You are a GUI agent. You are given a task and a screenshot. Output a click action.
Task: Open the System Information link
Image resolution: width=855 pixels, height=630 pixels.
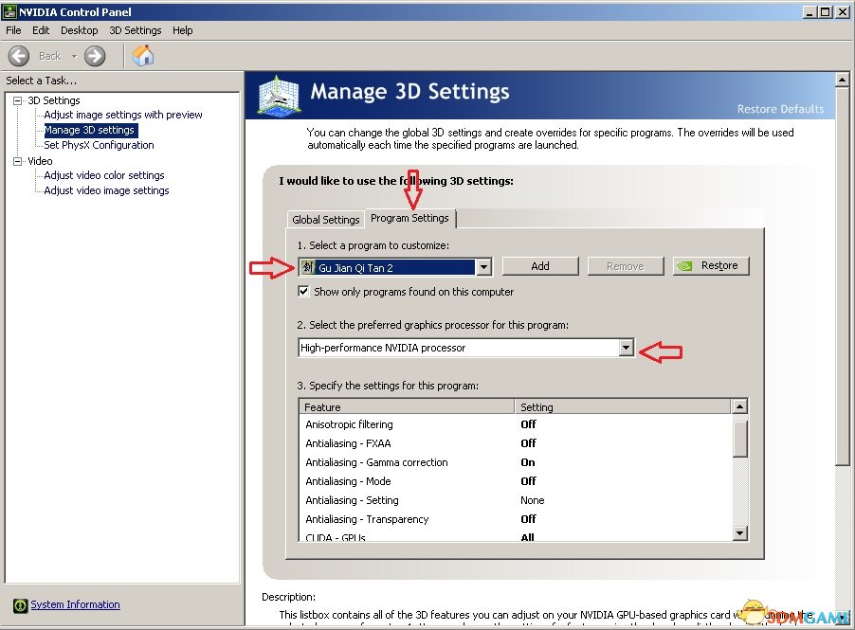(x=75, y=604)
